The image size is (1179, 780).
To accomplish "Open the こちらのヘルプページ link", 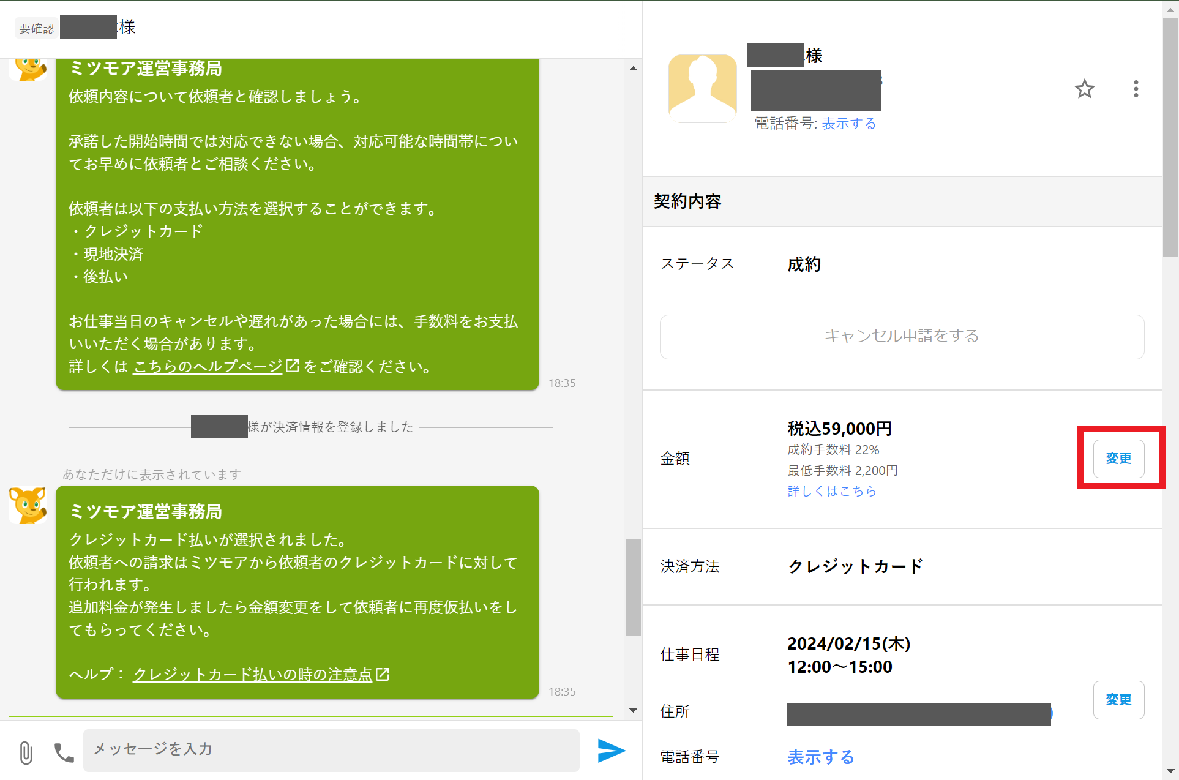I will click(x=208, y=367).
